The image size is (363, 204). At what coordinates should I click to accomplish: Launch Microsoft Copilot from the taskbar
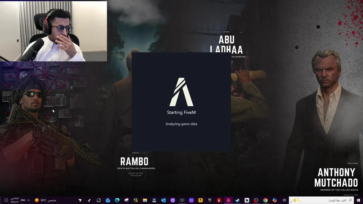click(275, 200)
